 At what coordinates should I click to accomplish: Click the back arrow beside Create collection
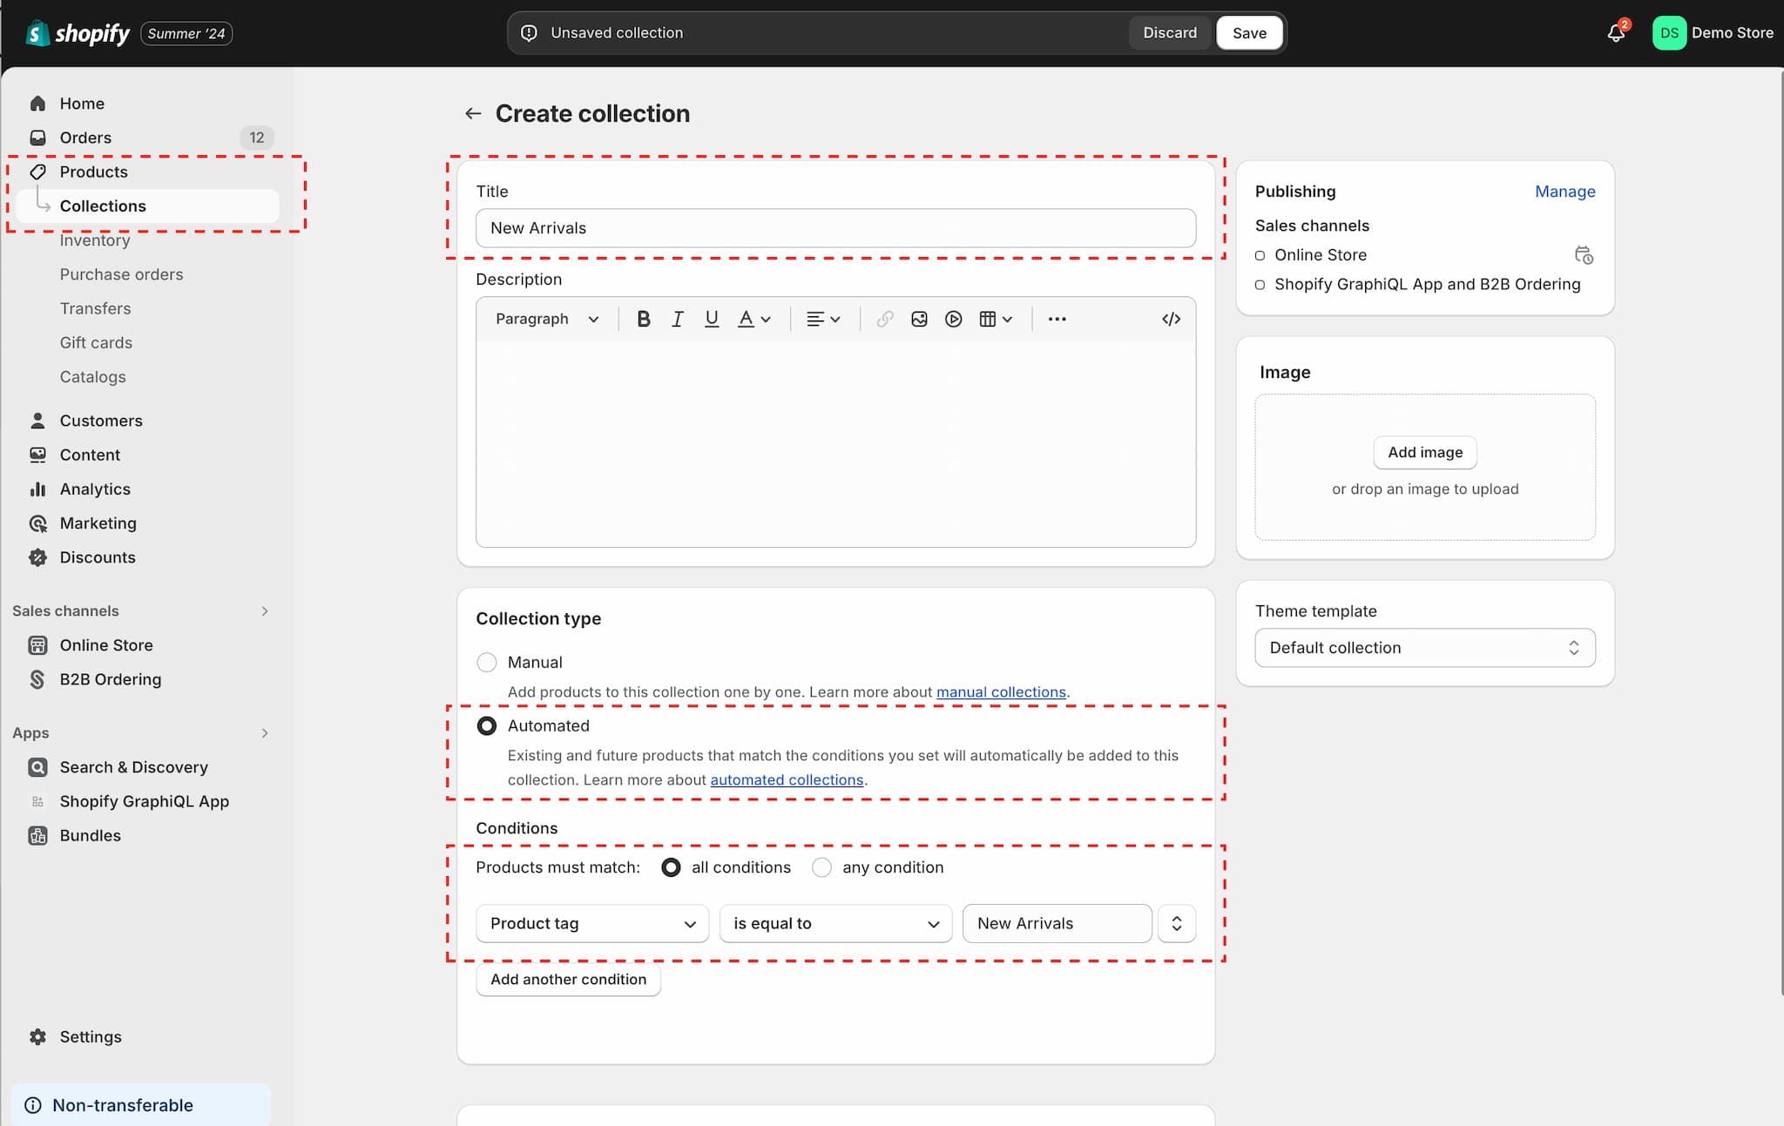click(x=473, y=113)
